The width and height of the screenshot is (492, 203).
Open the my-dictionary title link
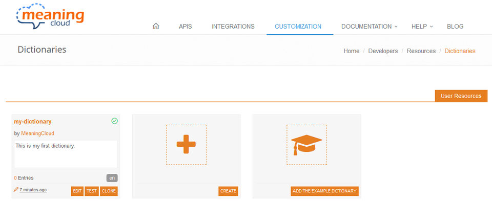click(x=33, y=122)
